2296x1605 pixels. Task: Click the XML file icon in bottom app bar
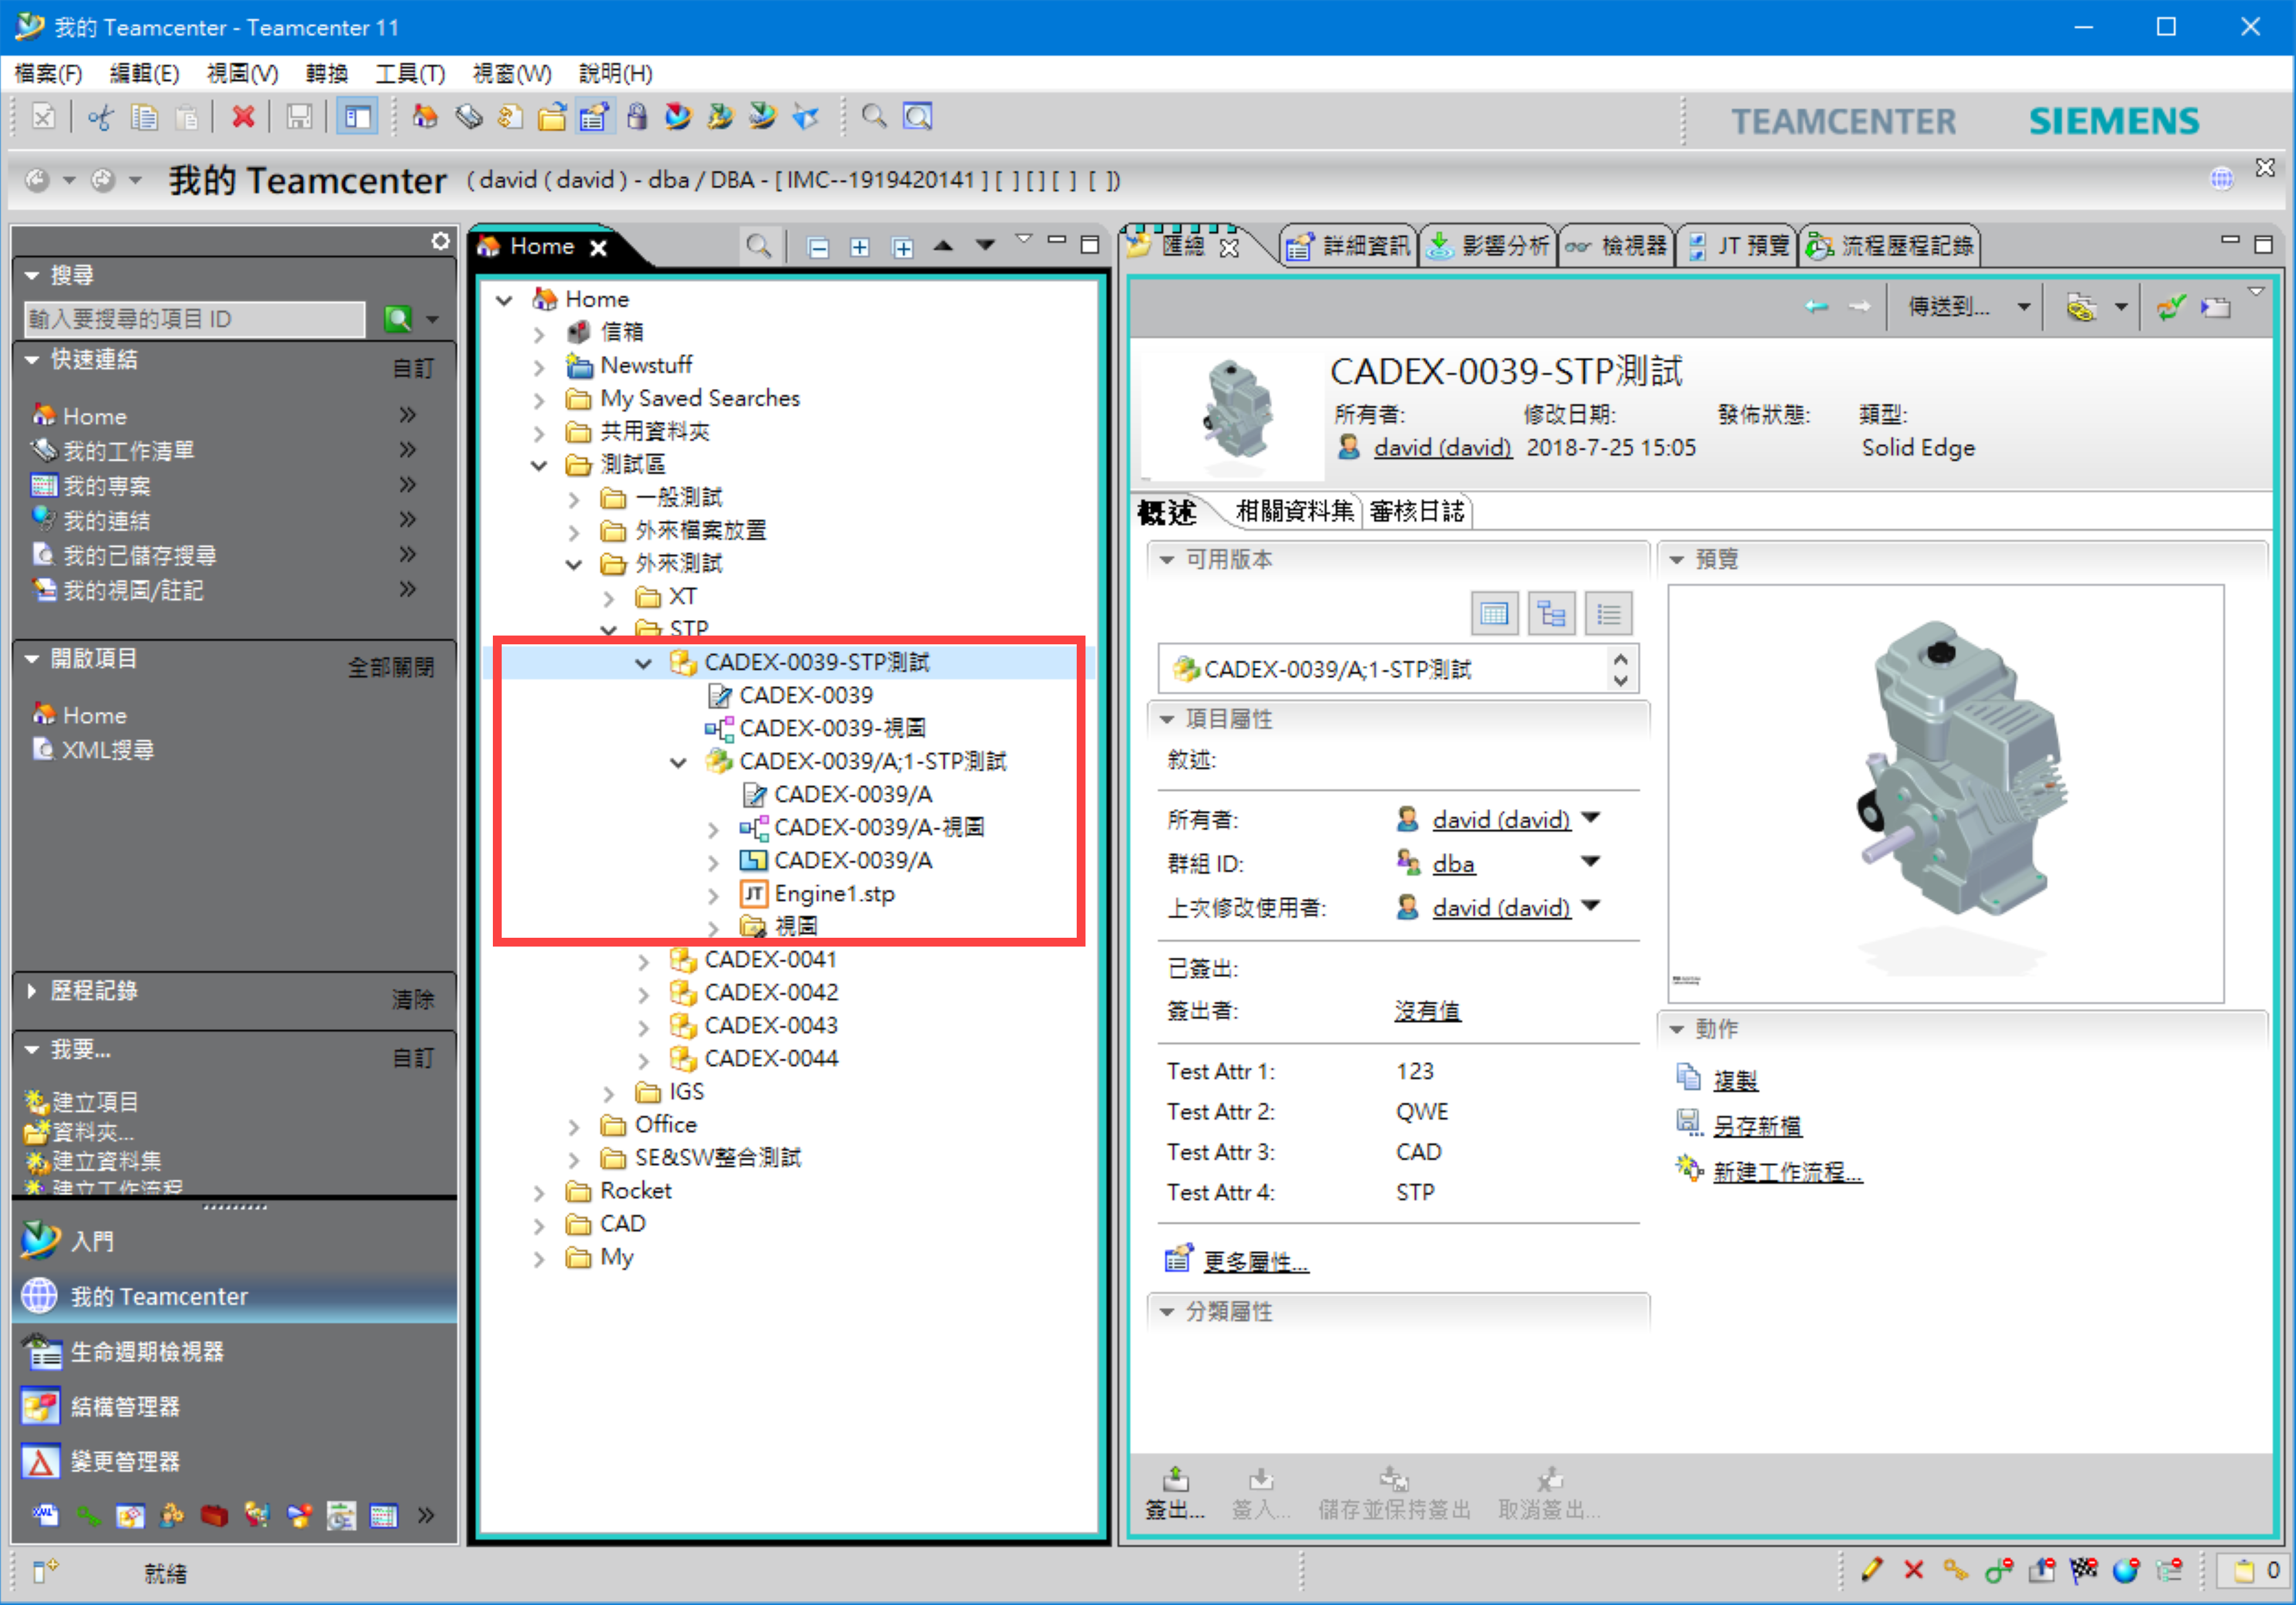pyautogui.click(x=45, y=1516)
